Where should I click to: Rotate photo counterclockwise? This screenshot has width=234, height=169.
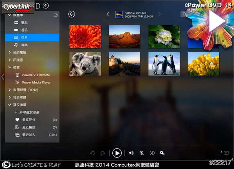tap(92, 153)
